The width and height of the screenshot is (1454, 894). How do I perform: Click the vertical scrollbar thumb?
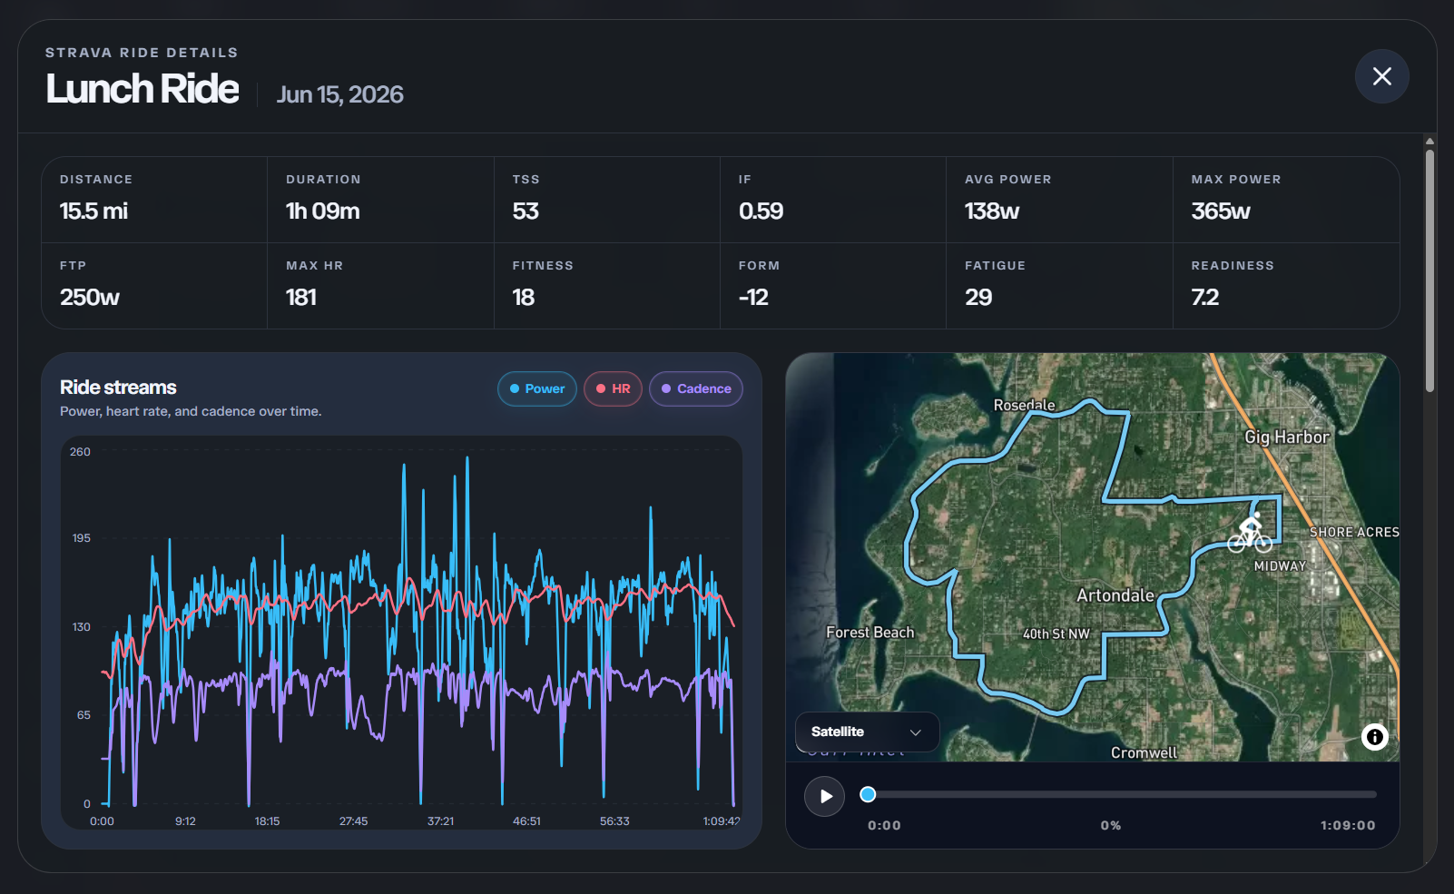(1429, 270)
